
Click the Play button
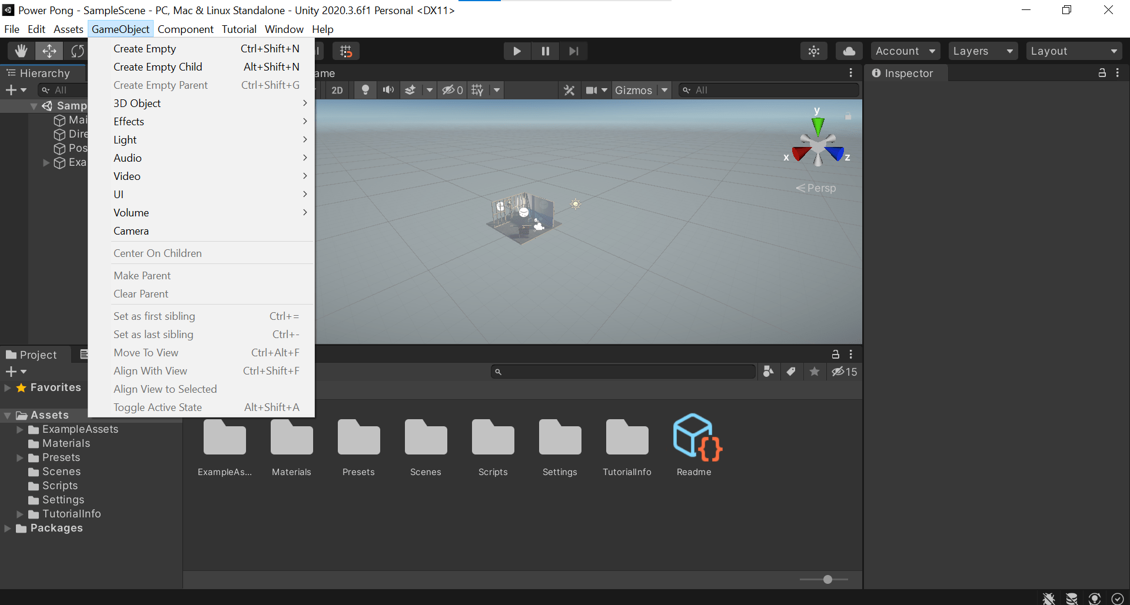click(517, 51)
